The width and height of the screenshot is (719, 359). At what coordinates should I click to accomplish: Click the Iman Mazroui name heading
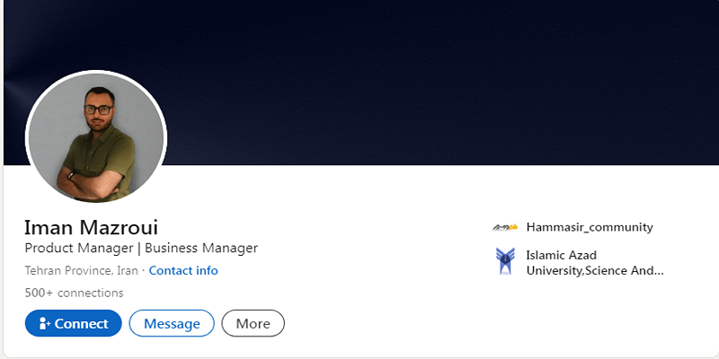pyautogui.click(x=92, y=228)
